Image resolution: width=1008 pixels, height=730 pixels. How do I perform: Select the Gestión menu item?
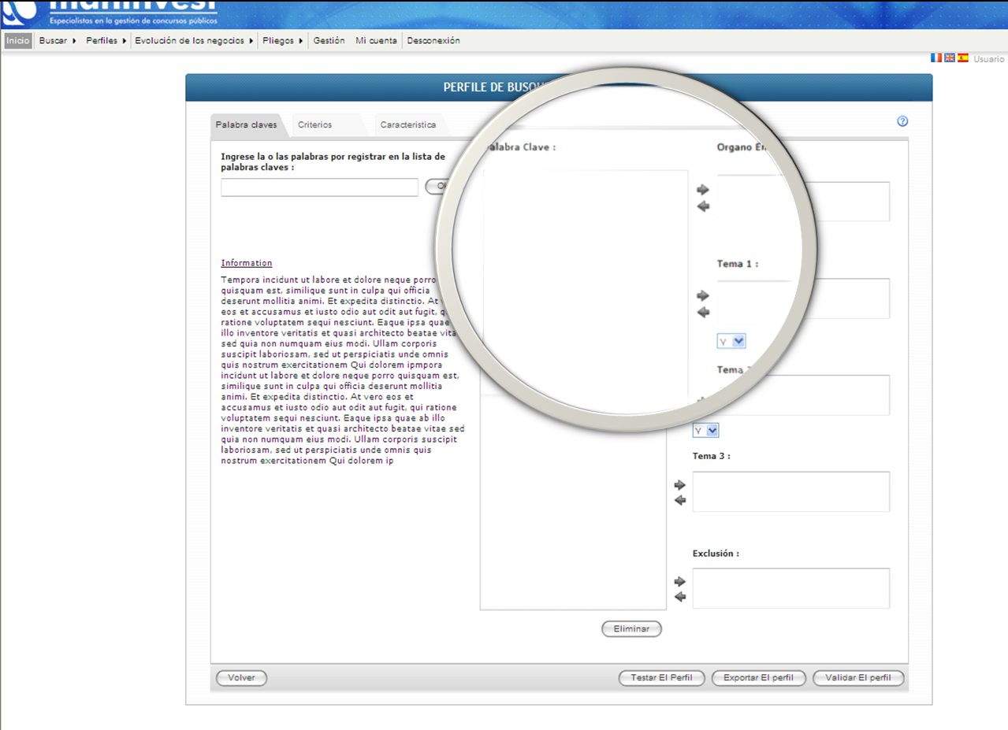(x=329, y=41)
